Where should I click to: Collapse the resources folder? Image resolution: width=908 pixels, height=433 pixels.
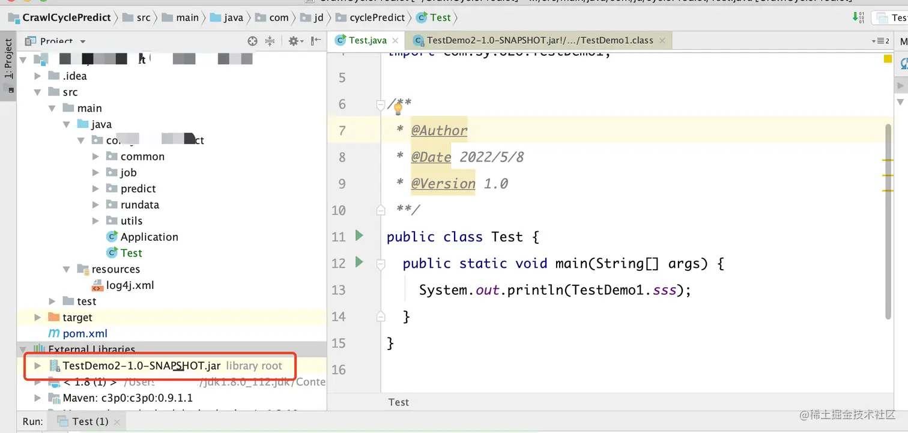click(67, 269)
